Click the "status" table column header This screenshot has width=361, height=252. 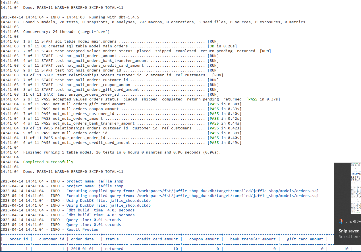[112, 239]
